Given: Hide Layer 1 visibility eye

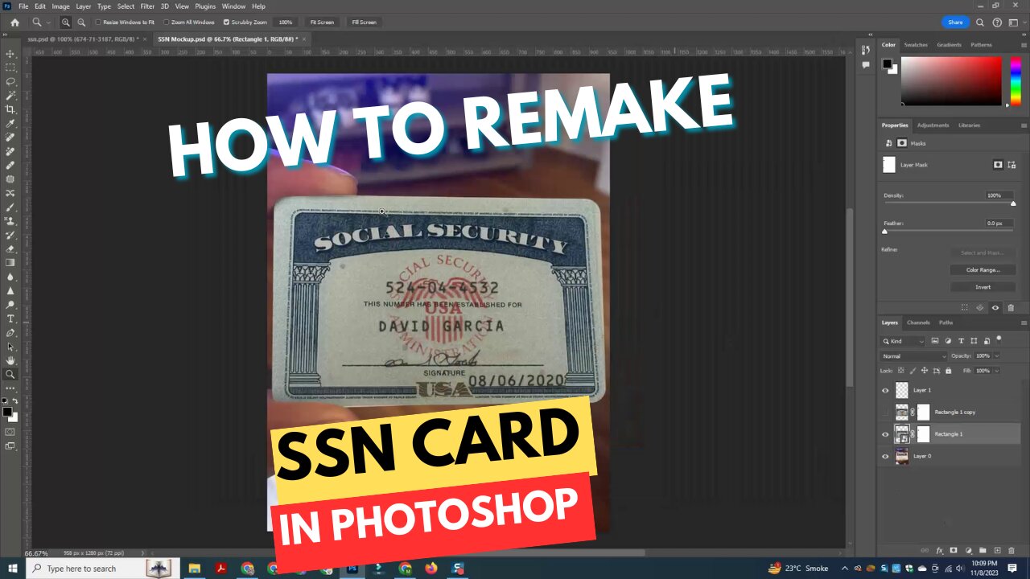Looking at the screenshot, I should pyautogui.click(x=885, y=390).
